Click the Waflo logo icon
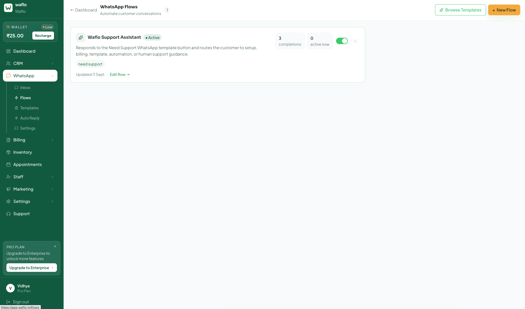The image size is (525, 309). [8, 8]
